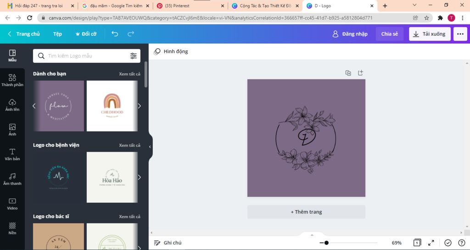Show previous templates in Dành cho bạn
This screenshot has width=470, height=250.
pyautogui.click(x=34, y=106)
